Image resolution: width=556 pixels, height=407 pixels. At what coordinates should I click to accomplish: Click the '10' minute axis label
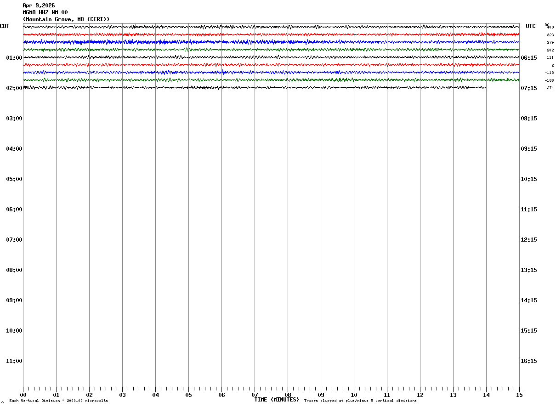[354, 395]
